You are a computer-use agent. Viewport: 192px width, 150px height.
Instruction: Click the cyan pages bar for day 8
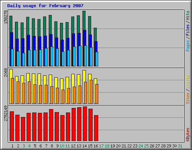52,57
